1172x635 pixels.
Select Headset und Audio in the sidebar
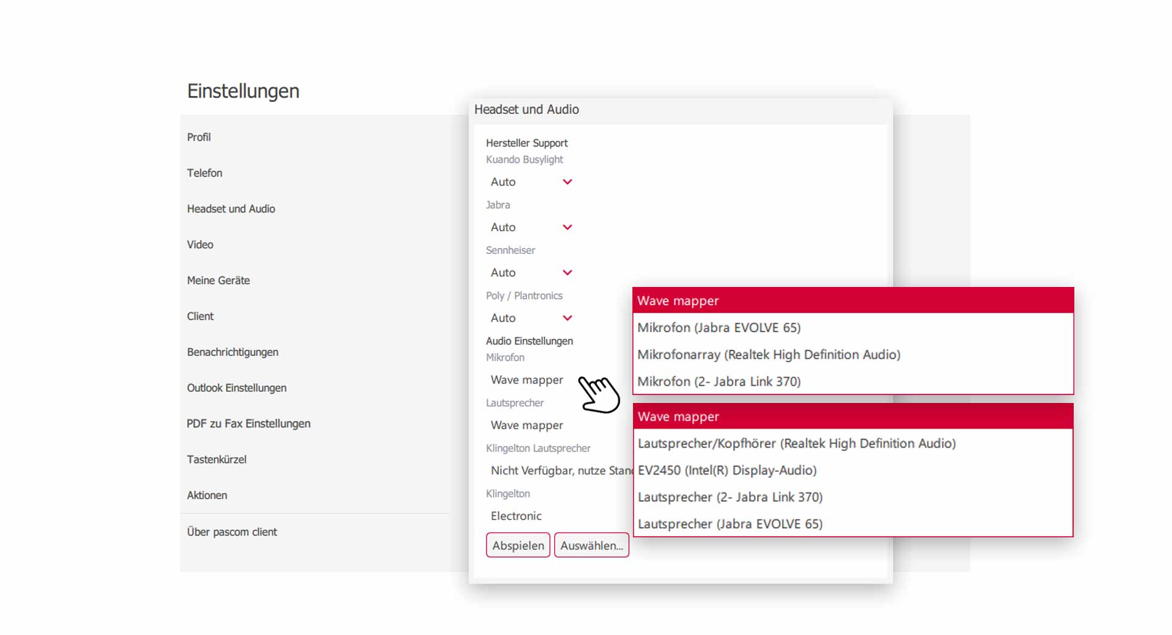tap(231, 209)
